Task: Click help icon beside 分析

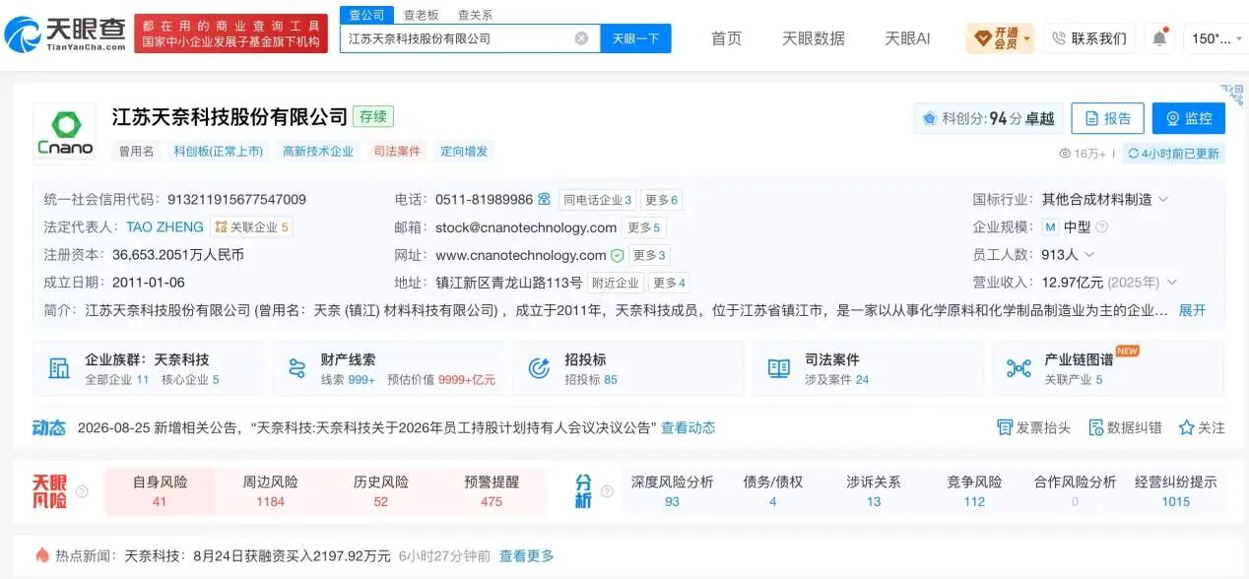Action: tap(607, 490)
